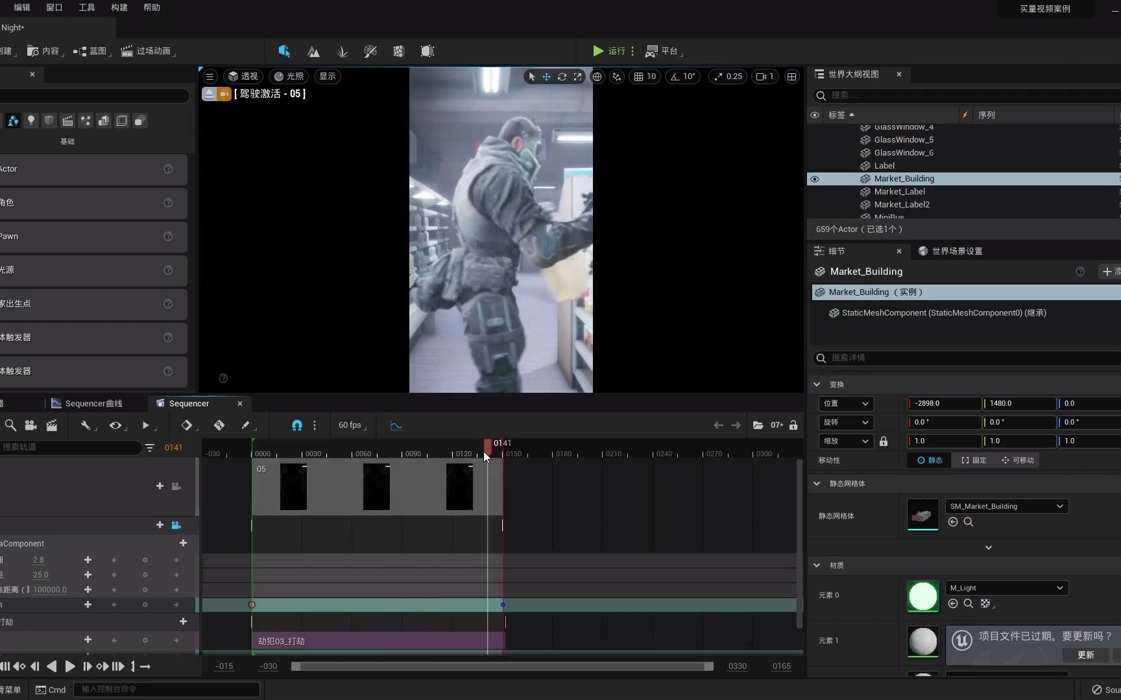Open the Location type dropdown
1121x700 pixels.
point(846,404)
